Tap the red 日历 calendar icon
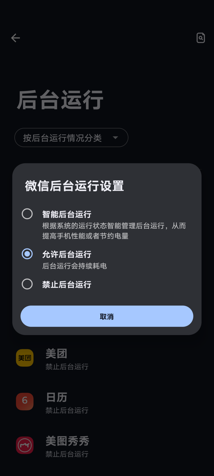Viewport: 214px width, 476px height. pyautogui.click(x=25, y=402)
